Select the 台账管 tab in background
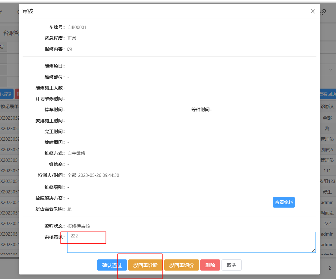The width and height of the screenshot is (336, 279). [x=11, y=33]
